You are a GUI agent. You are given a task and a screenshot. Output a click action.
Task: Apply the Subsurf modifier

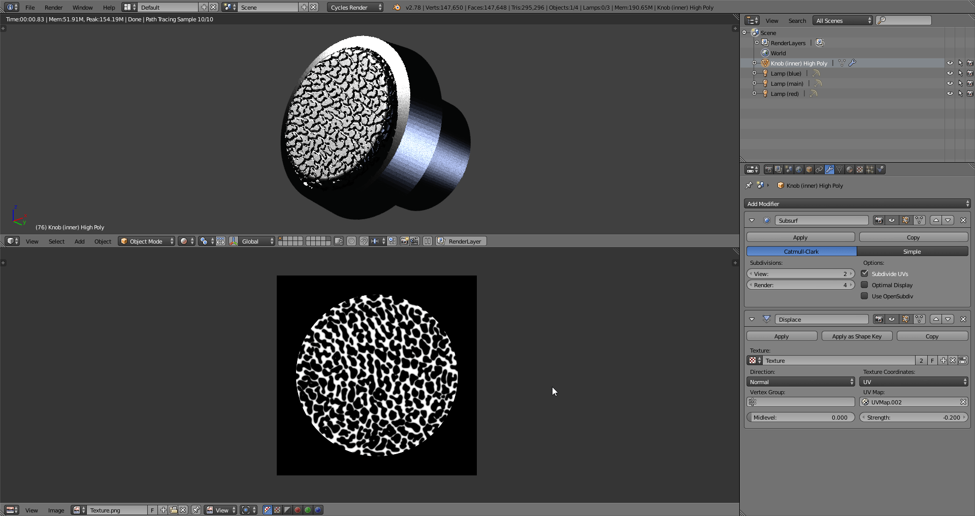800,237
